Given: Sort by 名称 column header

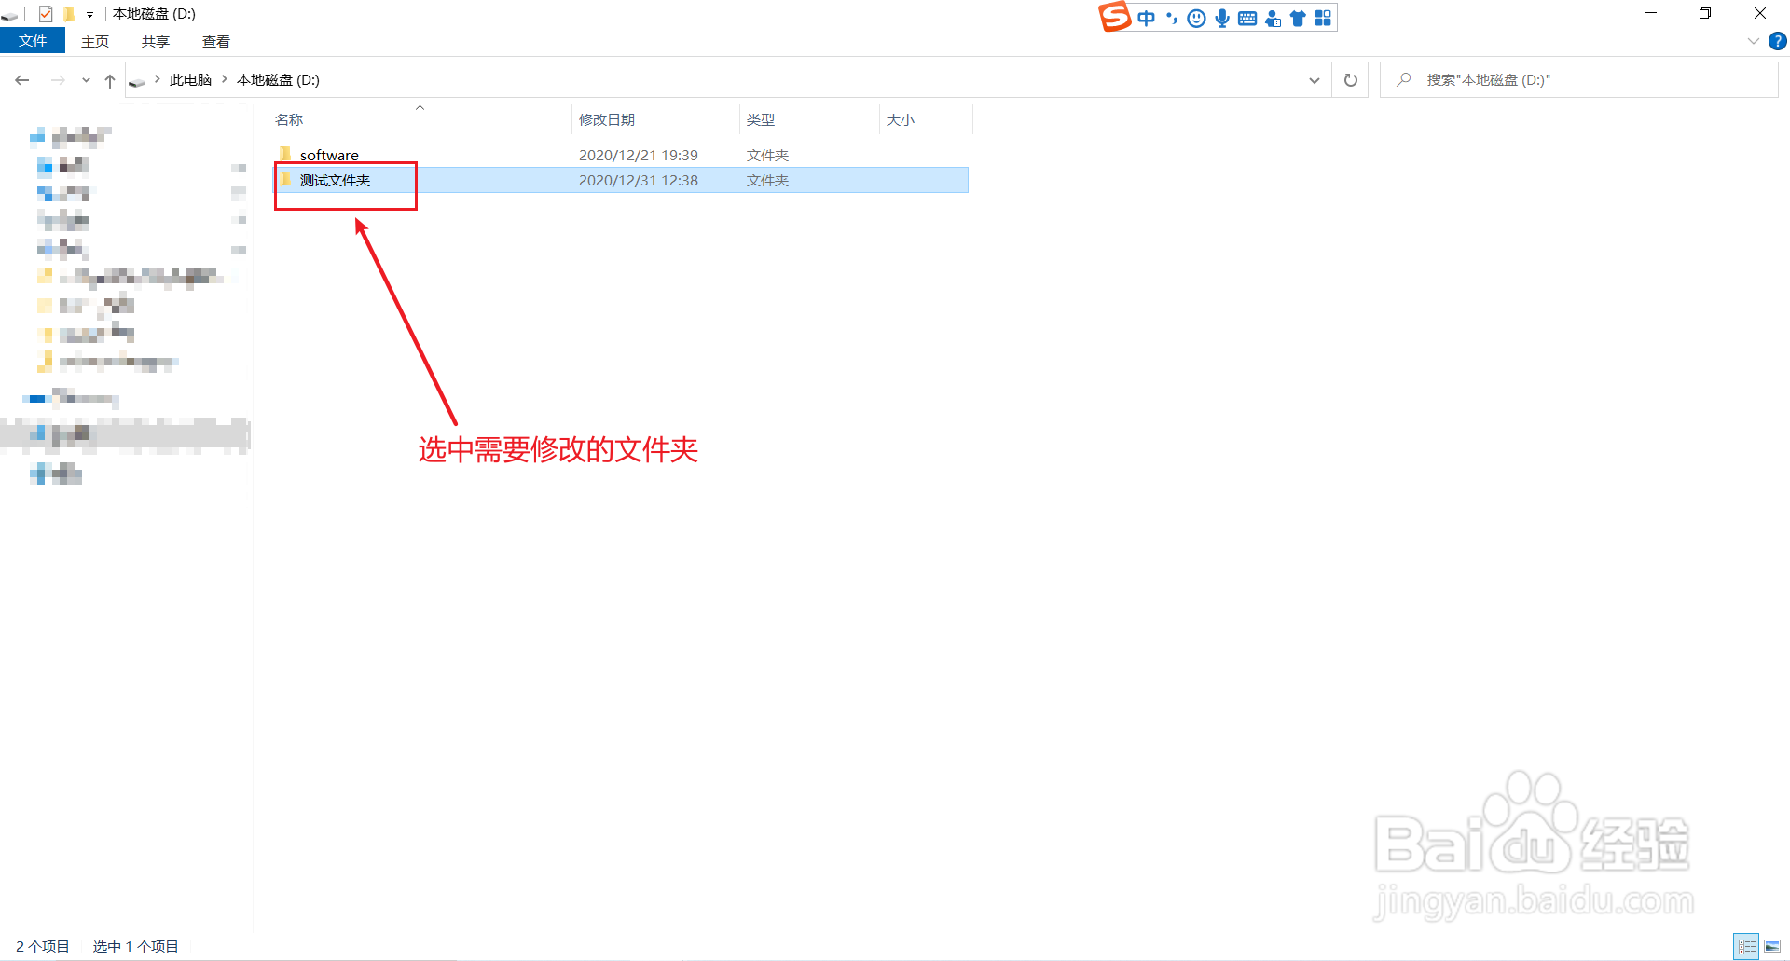Looking at the screenshot, I should 289,119.
